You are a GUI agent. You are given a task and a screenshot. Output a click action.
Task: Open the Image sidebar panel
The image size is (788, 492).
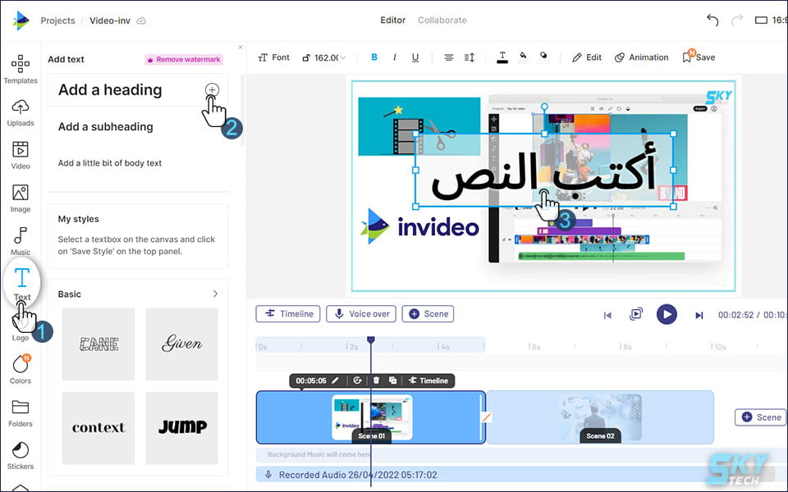[20, 198]
